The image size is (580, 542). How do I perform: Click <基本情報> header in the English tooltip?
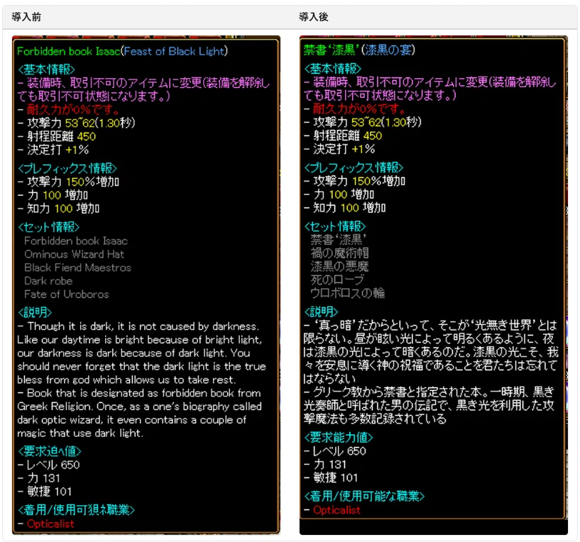(x=47, y=69)
